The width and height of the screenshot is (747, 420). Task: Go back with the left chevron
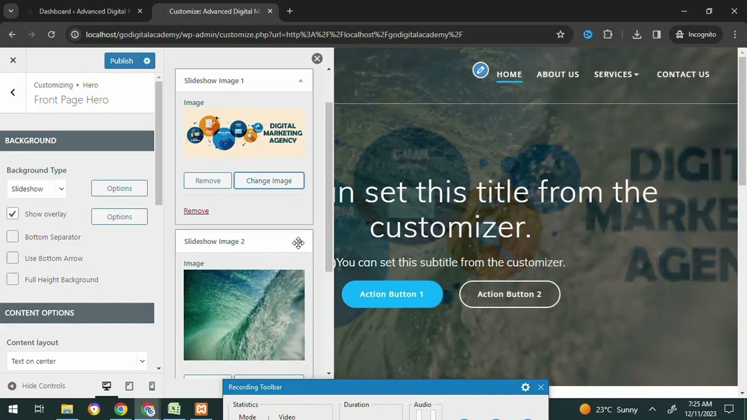click(13, 93)
